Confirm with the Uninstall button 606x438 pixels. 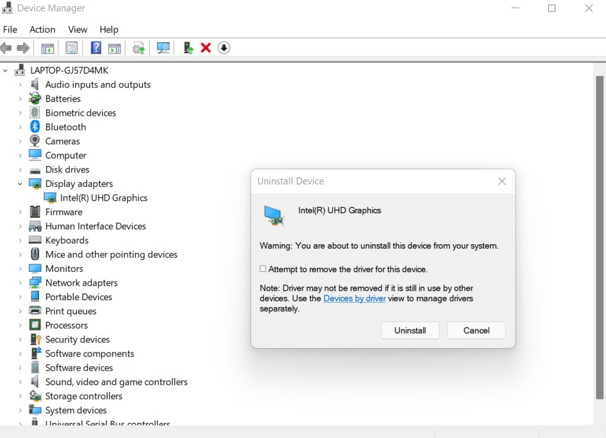[x=410, y=330]
